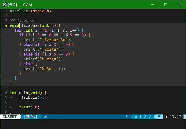Maximize the GVIM window
The width and height of the screenshot is (186, 129).
(x=166, y=5)
